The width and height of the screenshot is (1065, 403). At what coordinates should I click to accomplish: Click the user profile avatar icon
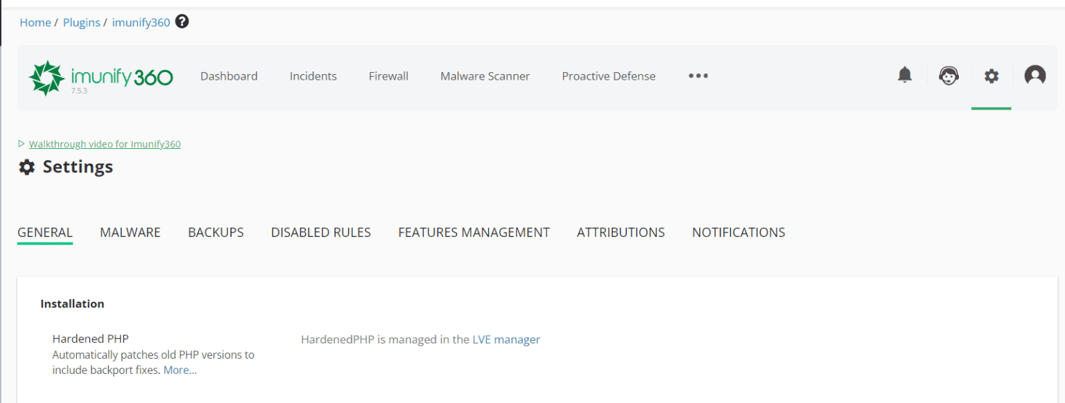[x=1034, y=75]
